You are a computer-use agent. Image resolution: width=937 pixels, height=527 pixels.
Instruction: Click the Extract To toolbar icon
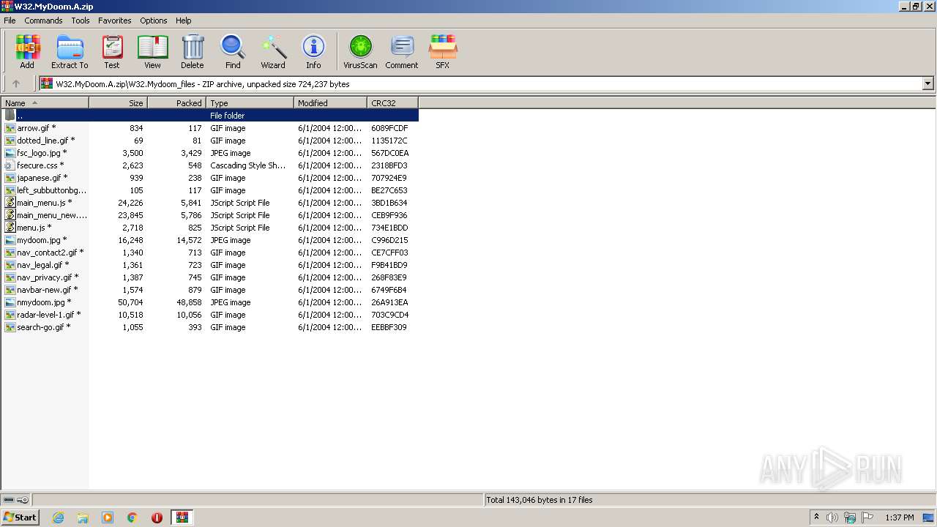click(x=70, y=51)
